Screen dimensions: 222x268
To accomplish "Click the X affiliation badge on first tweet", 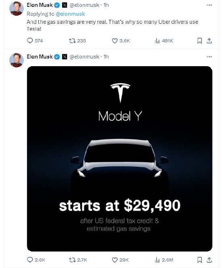I will (x=64, y=5).
